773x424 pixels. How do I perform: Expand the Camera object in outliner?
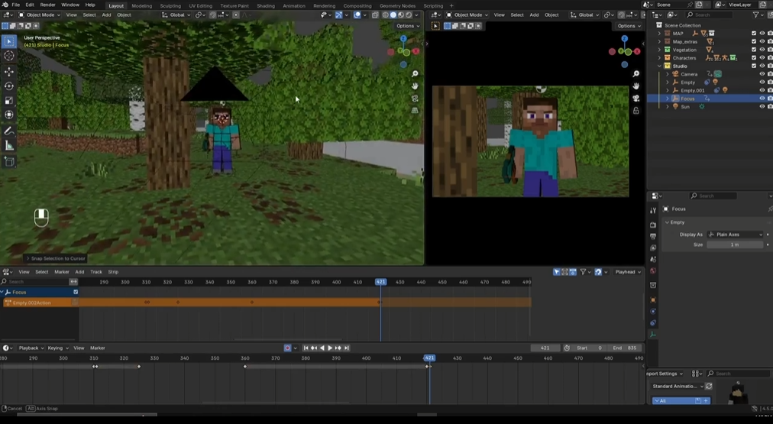668,74
